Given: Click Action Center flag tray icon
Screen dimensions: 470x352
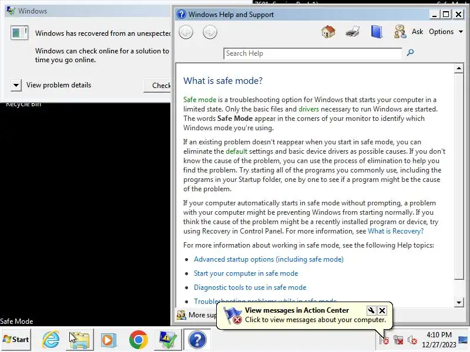Looking at the screenshot, I should tap(384, 340).
